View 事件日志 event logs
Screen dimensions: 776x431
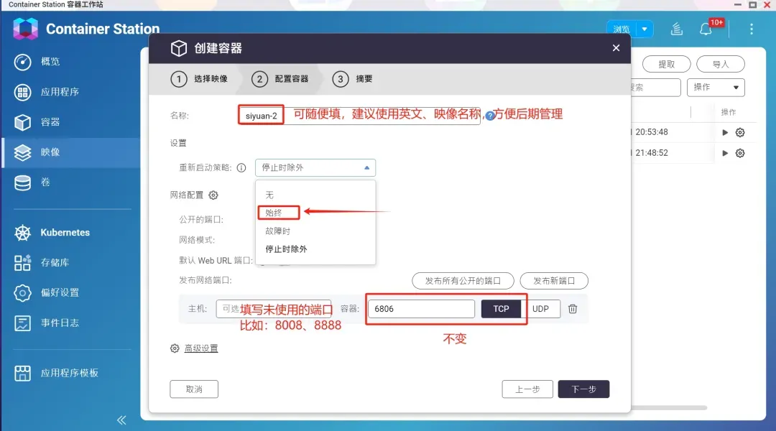coord(60,323)
